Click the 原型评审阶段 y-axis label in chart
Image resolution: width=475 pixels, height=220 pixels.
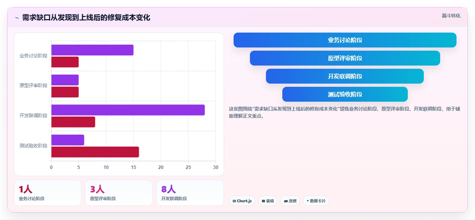coord(33,86)
